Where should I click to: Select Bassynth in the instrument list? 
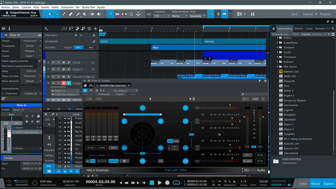pos(289,81)
